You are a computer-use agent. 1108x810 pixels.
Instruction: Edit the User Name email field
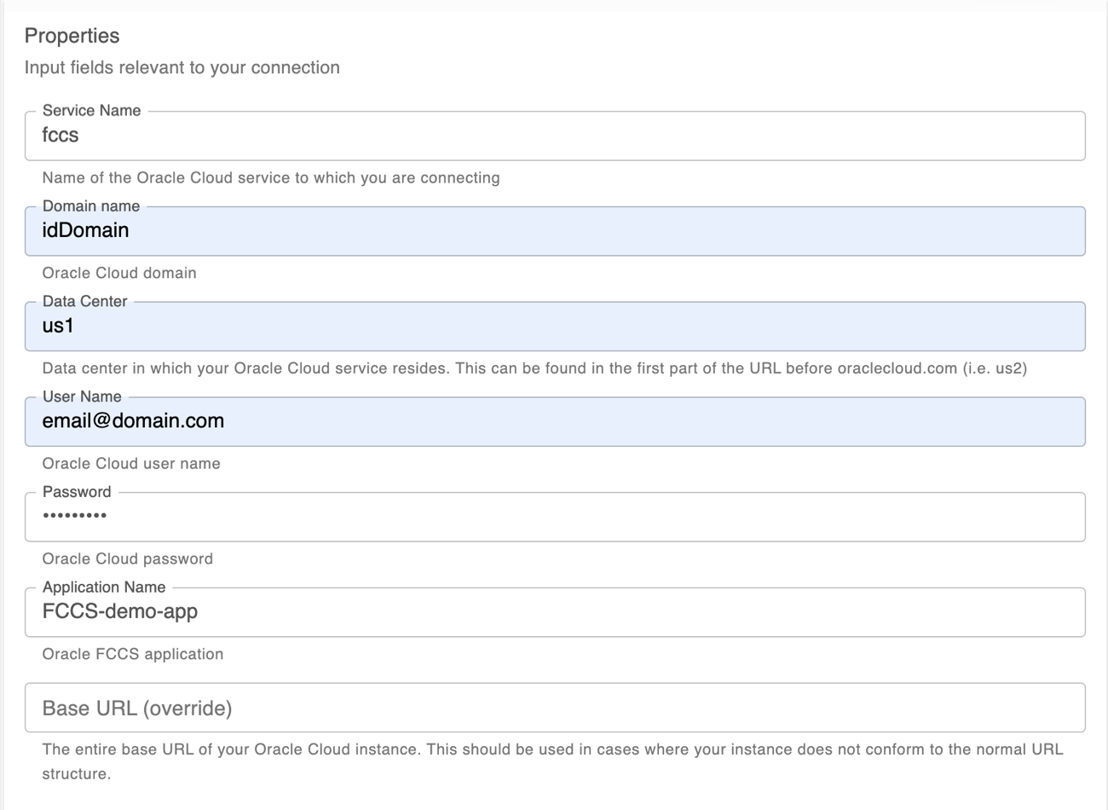[555, 422]
